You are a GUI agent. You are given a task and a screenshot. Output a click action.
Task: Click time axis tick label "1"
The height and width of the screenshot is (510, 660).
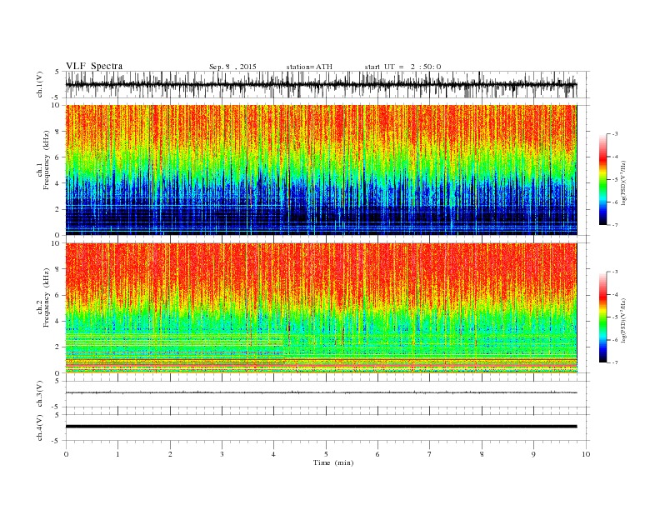pos(117,454)
